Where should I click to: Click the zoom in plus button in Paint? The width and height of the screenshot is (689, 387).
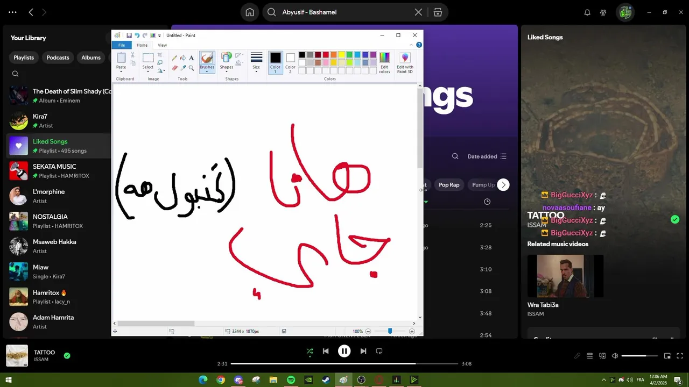(x=412, y=332)
